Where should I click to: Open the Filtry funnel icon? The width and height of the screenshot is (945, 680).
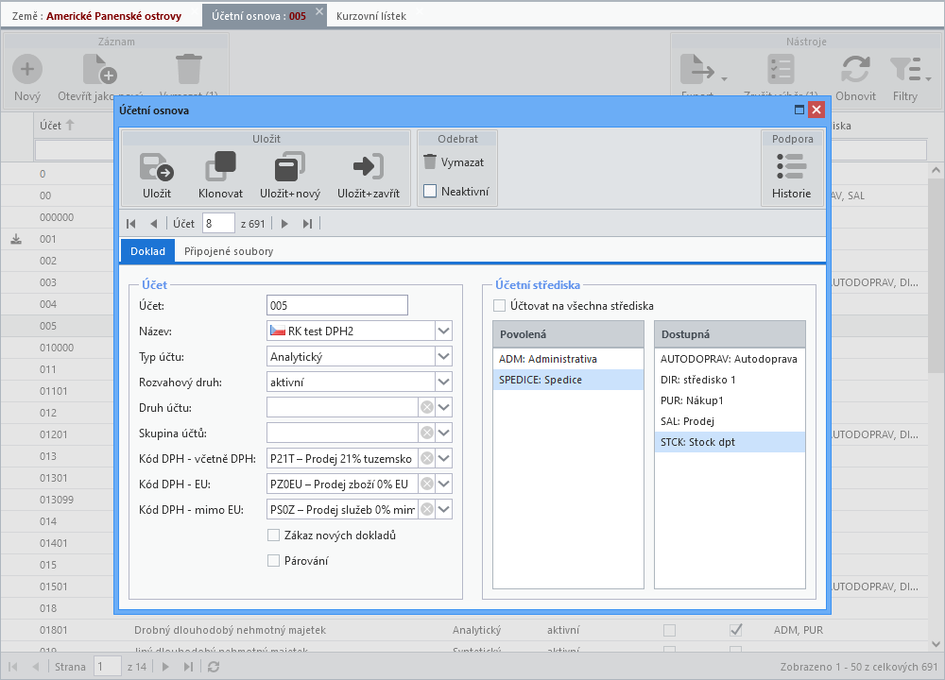tap(905, 69)
